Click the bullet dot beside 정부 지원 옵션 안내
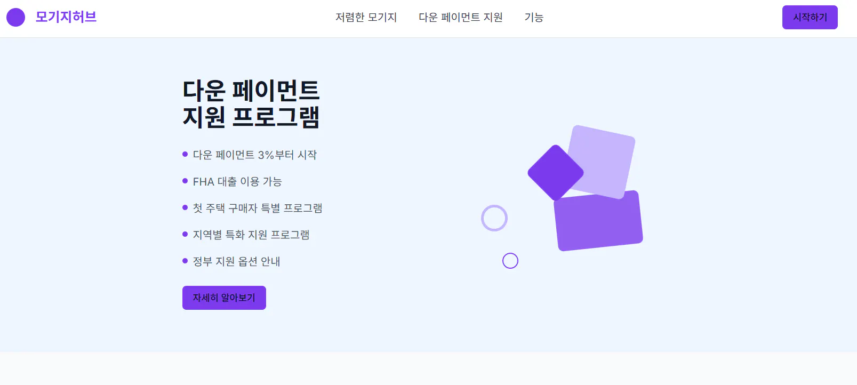 pos(185,261)
